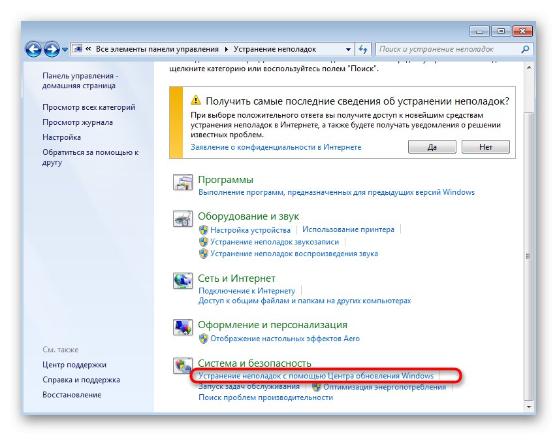Viewport: 557px width, 436px height.
Task: Click the Программы category icon
Action: click(183, 182)
